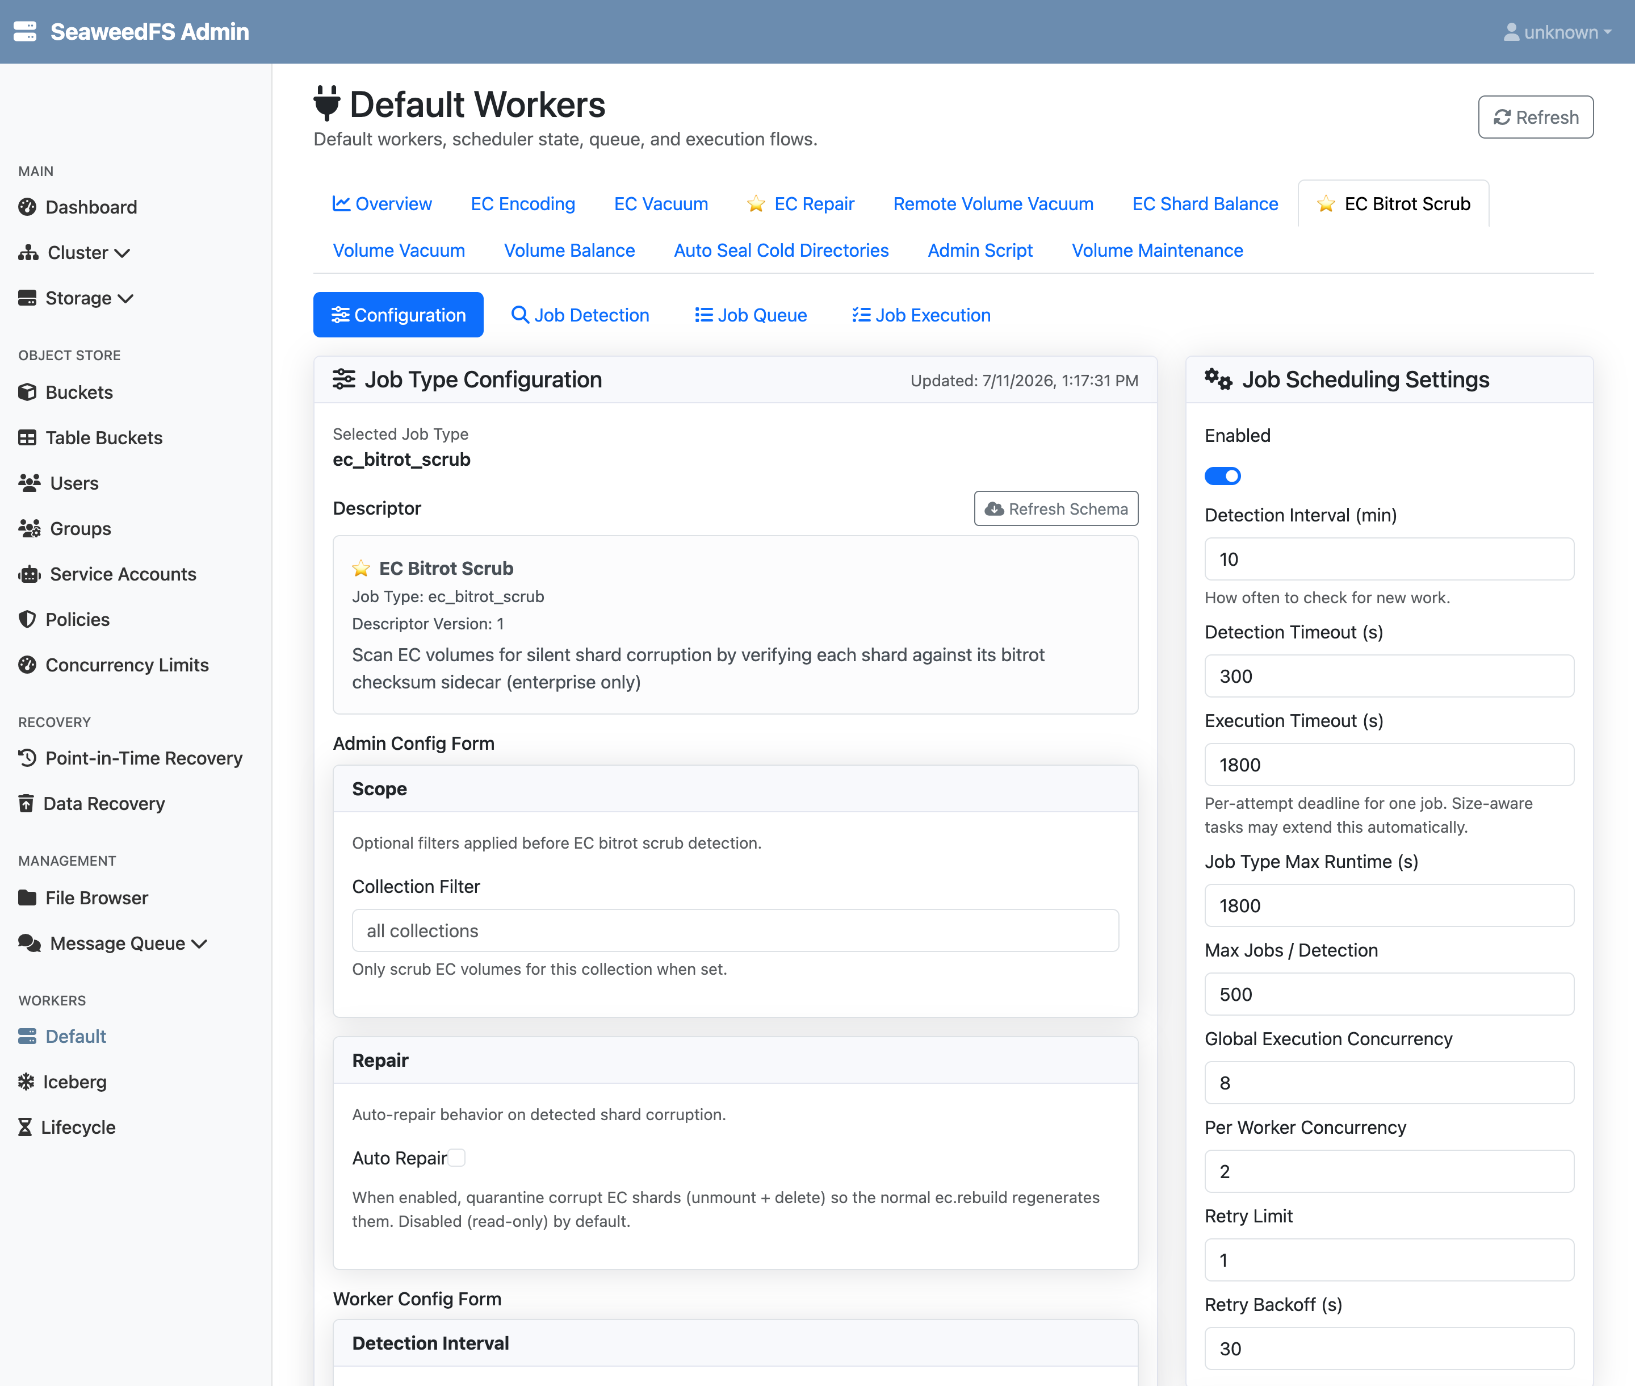
Task: Click the Groups icon in sidebar
Action: pyautogui.click(x=30, y=529)
